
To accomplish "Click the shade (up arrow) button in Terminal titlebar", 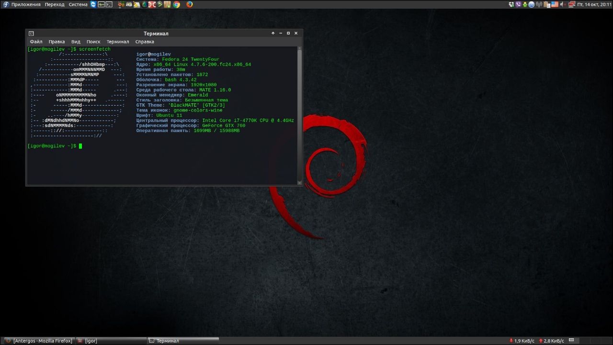I will [273, 33].
